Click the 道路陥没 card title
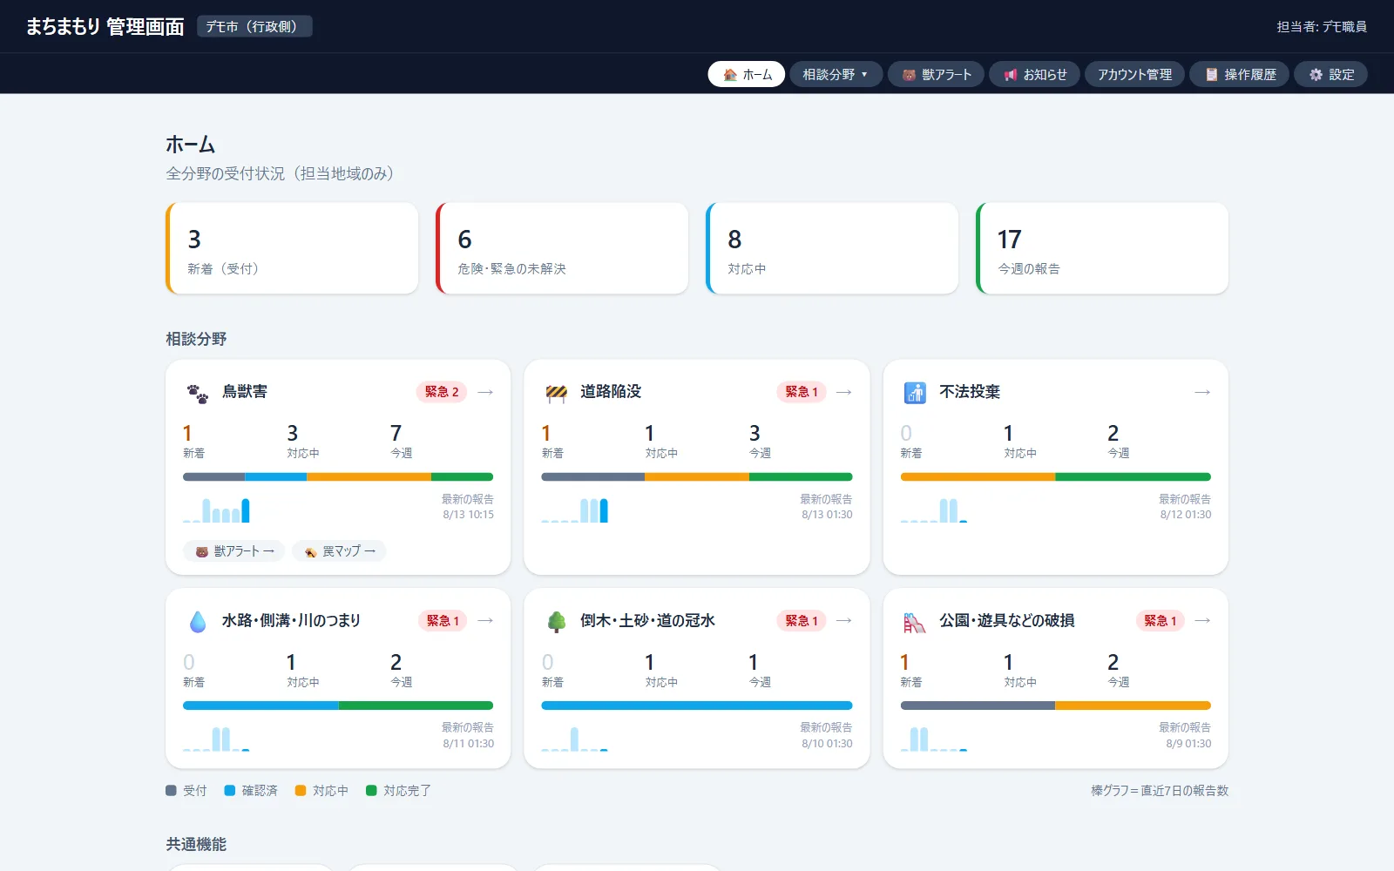Viewport: 1394px width, 871px height. (x=611, y=392)
